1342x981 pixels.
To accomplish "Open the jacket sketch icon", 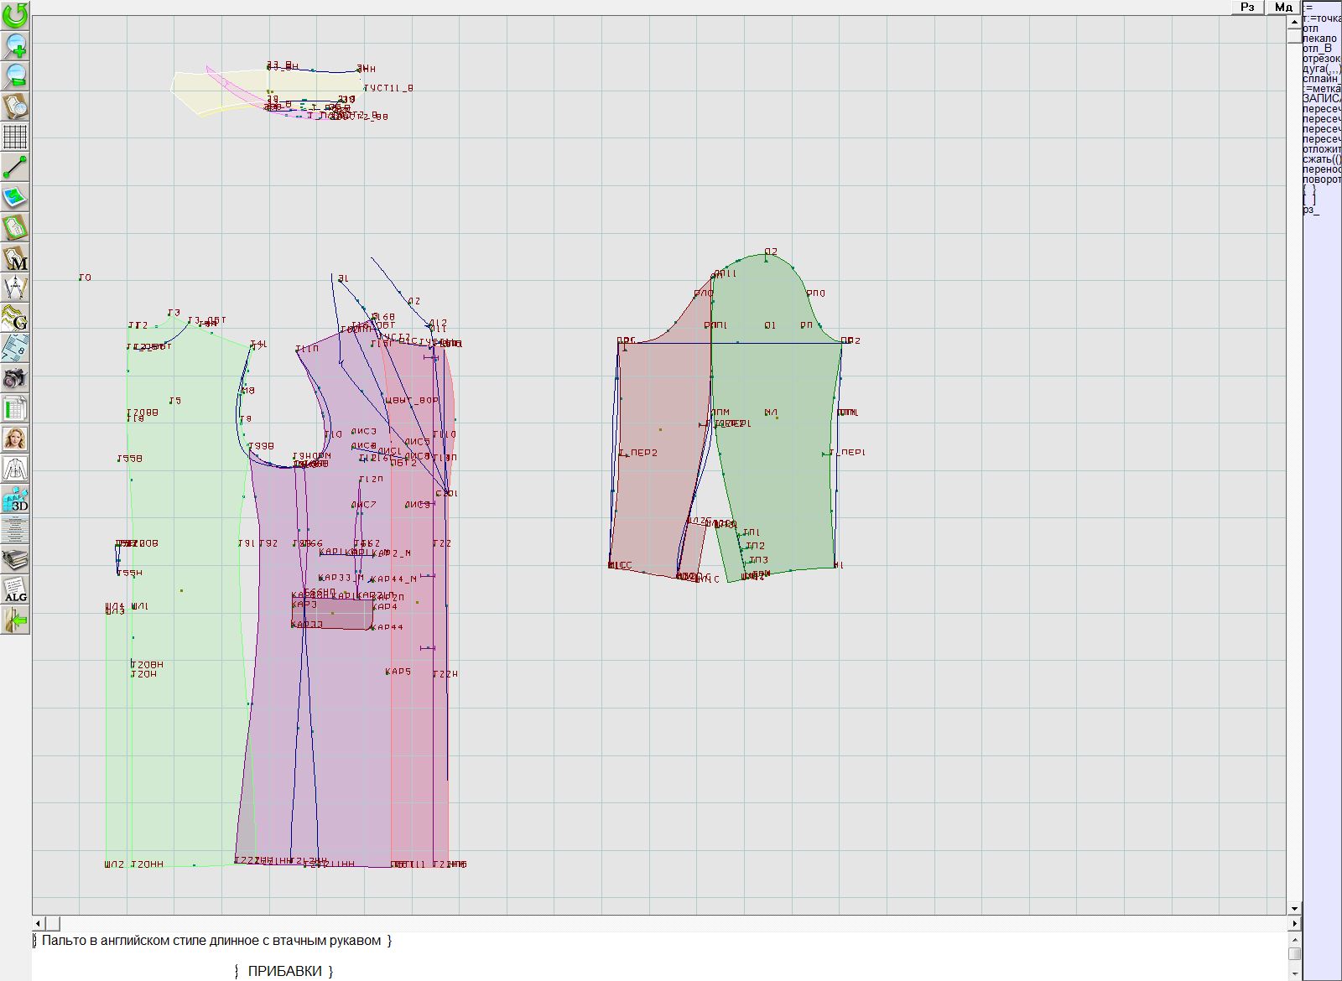I will 15,469.
